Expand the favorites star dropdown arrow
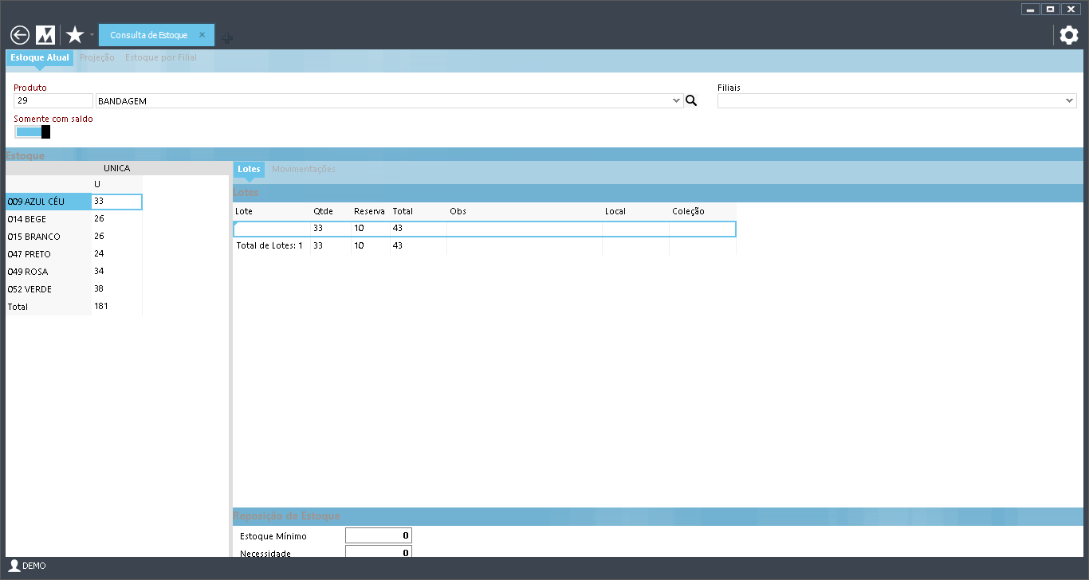Image resolution: width=1089 pixels, height=580 pixels. (x=92, y=35)
